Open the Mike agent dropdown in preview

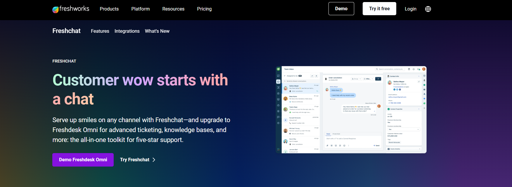pyautogui.click(x=369, y=79)
